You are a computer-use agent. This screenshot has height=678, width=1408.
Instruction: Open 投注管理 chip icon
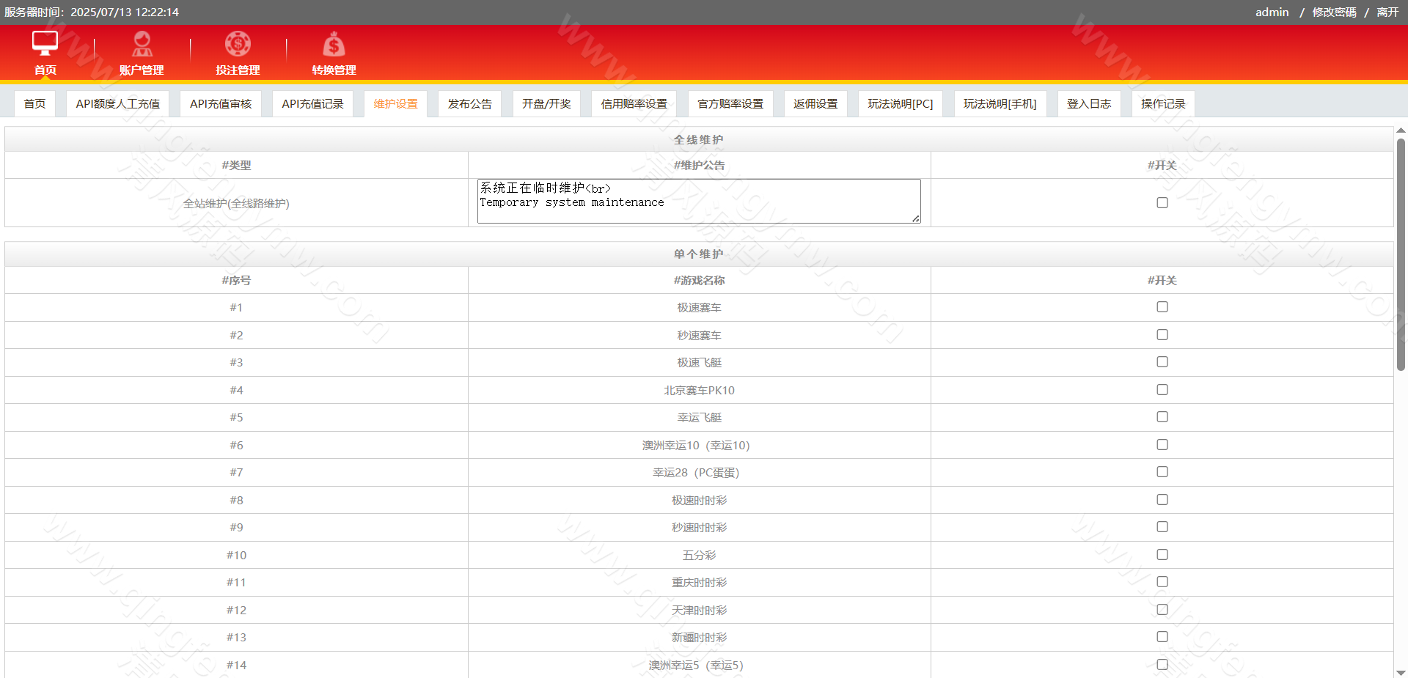coord(238,44)
